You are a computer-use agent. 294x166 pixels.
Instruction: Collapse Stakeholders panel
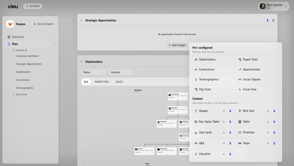pos(81,62)
